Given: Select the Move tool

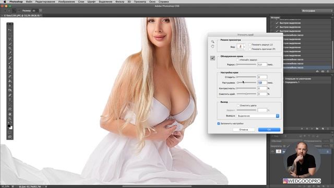Looking at the screenshot, I should tap(10, 30).
